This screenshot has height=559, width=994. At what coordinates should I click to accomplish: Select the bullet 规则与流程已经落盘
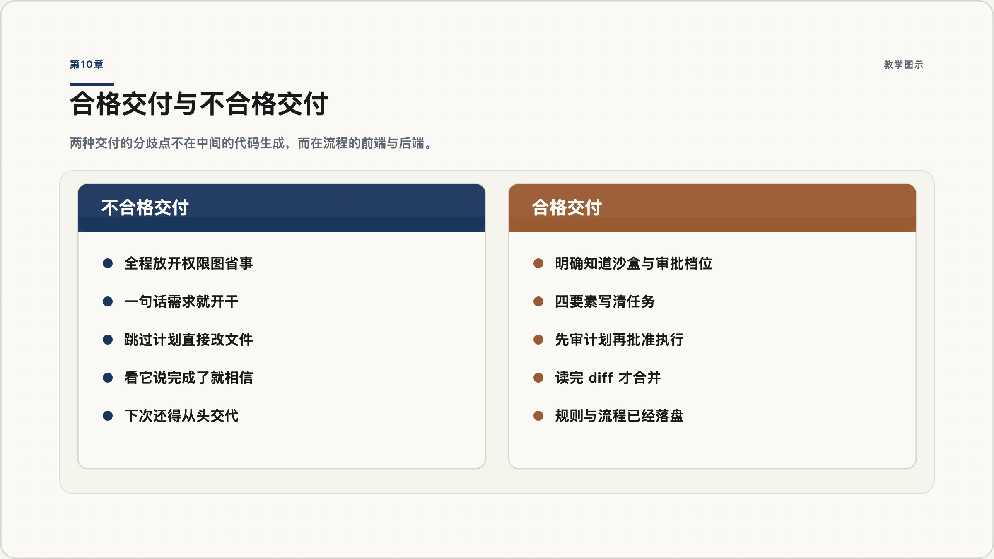[x=619, y=416]
